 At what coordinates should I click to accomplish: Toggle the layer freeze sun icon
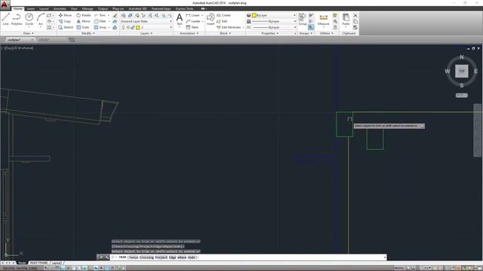(x=128, y=27)
